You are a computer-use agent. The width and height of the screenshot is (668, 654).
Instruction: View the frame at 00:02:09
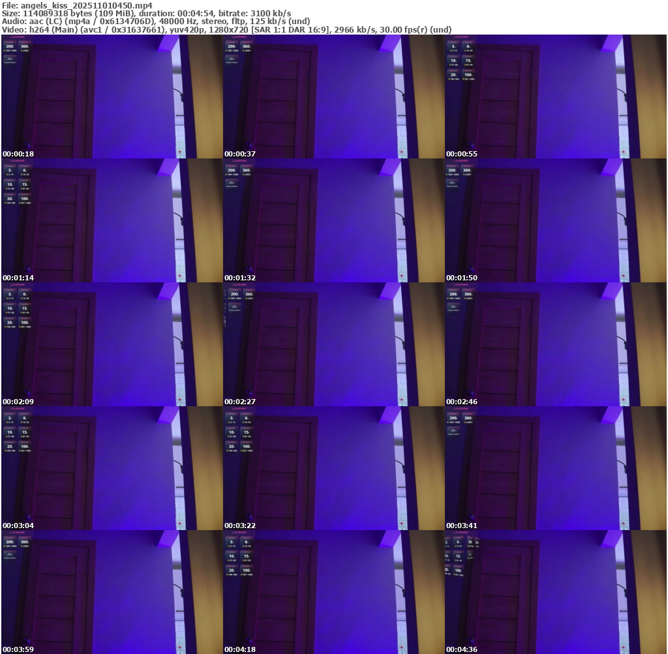coord(112,344)
